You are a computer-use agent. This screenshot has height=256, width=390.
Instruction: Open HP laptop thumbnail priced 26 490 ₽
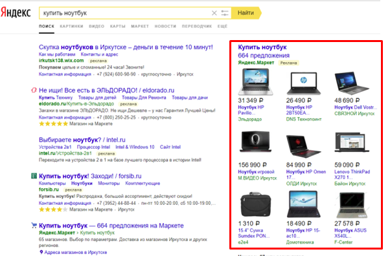pyautogui.click(x=304, y=83)
